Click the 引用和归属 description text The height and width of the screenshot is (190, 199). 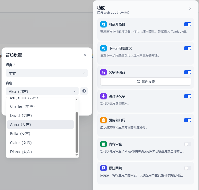(124, 127)
